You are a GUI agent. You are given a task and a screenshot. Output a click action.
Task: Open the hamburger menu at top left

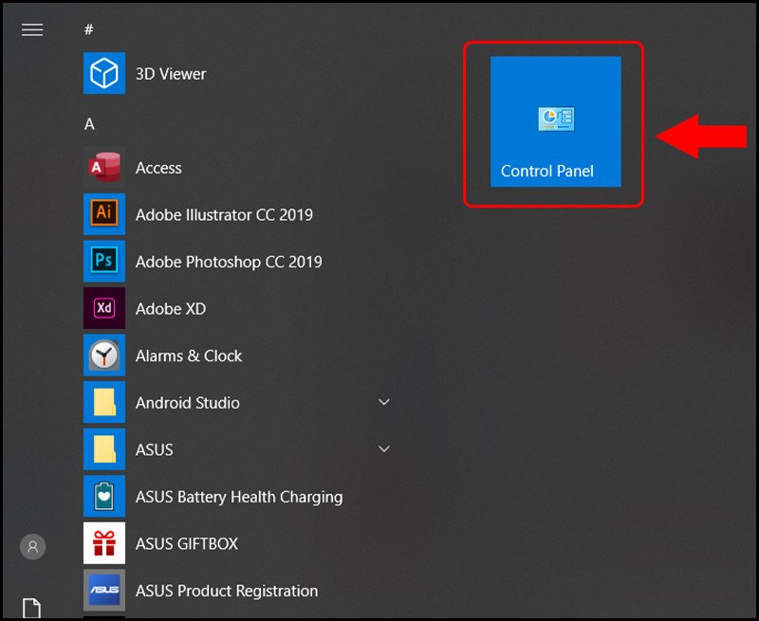pyautogui.click(x=32, y=29)
